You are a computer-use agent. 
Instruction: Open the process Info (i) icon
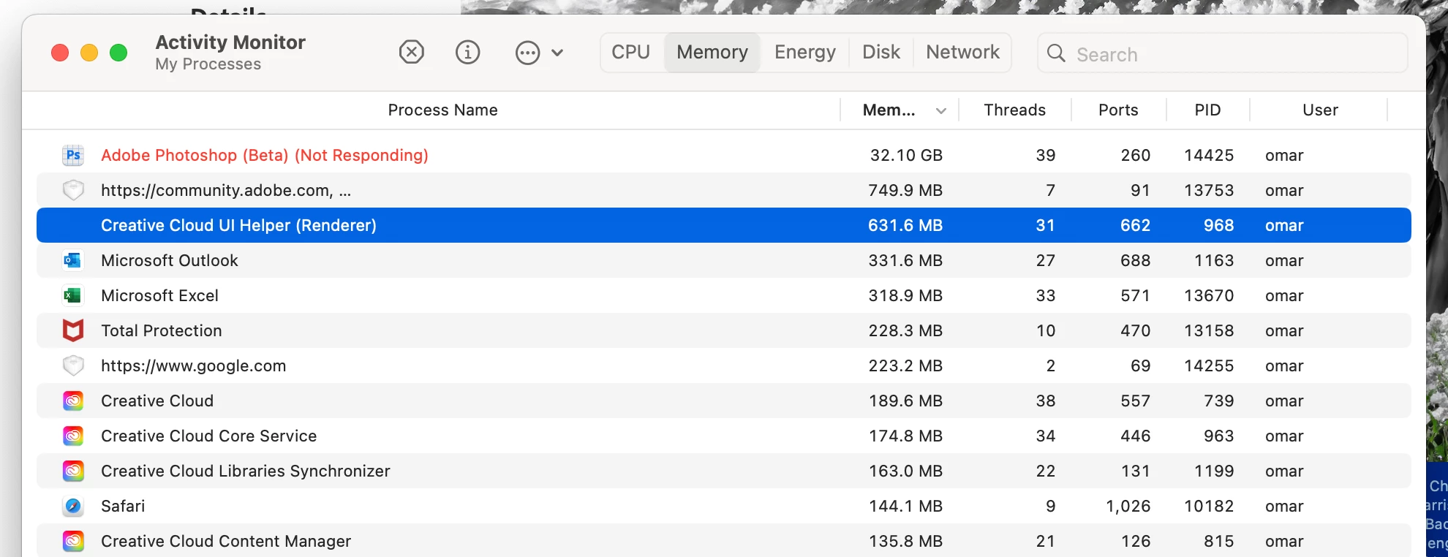coord(468,53)
